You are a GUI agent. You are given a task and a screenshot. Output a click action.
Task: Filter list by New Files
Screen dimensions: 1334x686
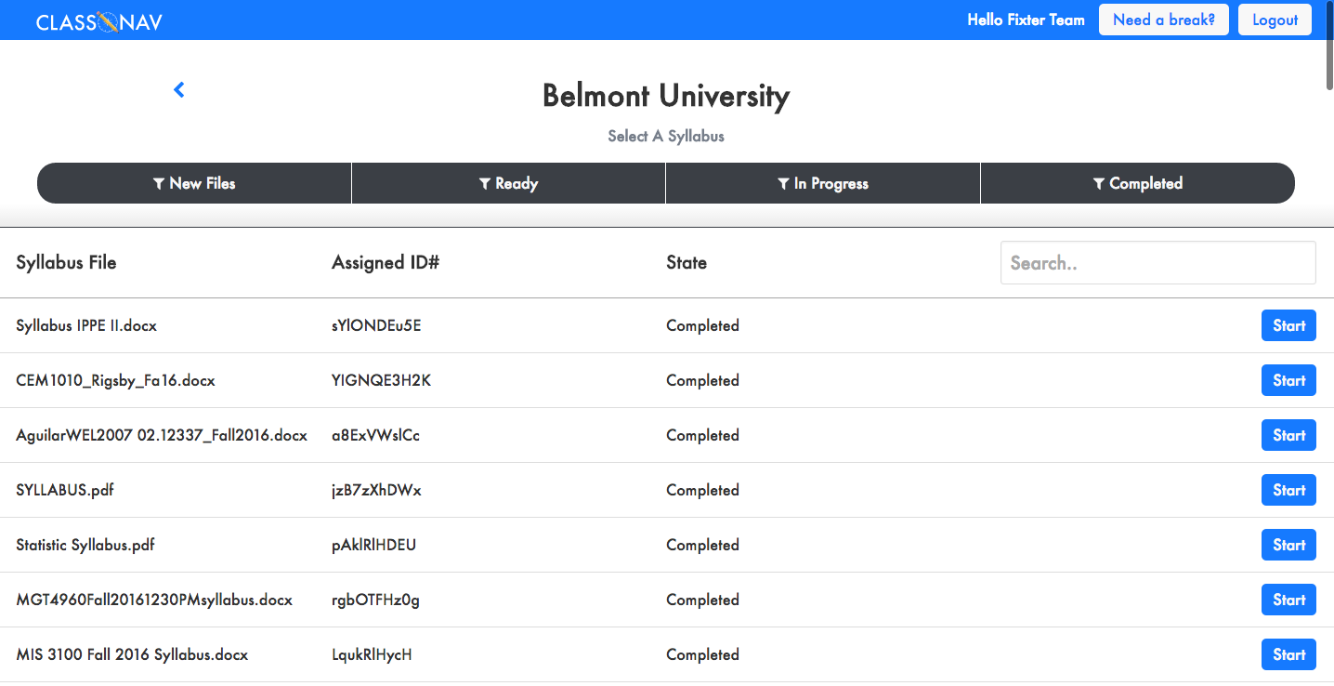(194, 183)
